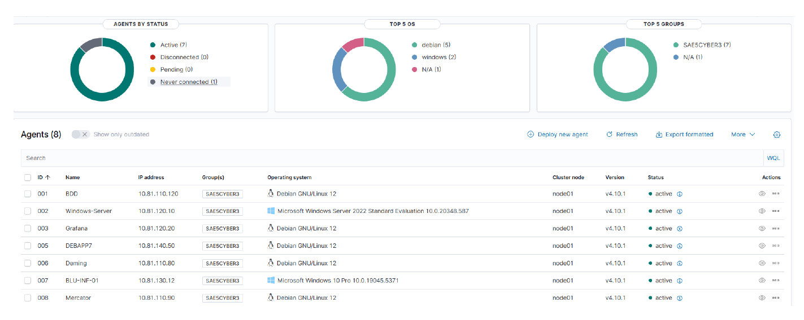Tick the checkbox for agent 006
Image resolution: width=804 pixels, height=320 pixels.
pos(28,263)
